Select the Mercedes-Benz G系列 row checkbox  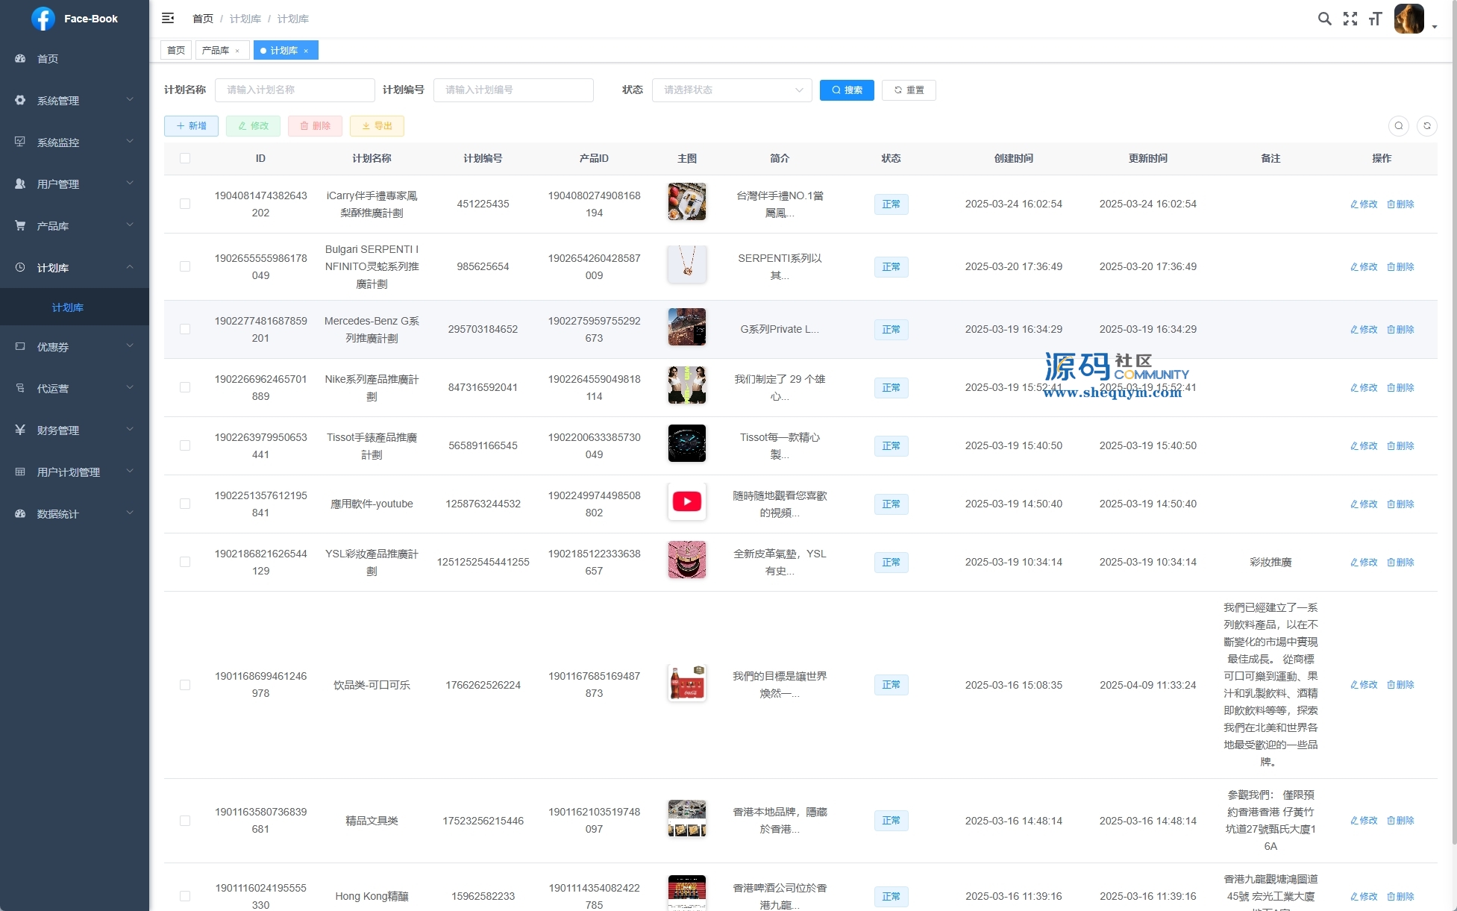tap(185, 329)
